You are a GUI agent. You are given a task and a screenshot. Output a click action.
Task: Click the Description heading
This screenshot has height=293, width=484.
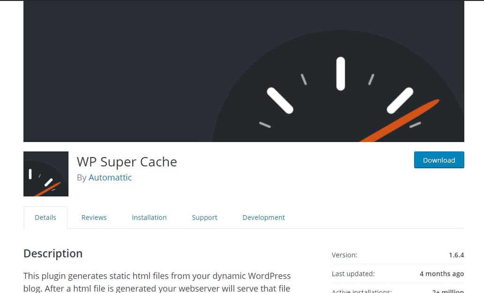[x=53, y=253]
